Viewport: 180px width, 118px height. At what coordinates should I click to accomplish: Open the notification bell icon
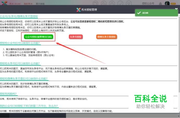point(160,4)
